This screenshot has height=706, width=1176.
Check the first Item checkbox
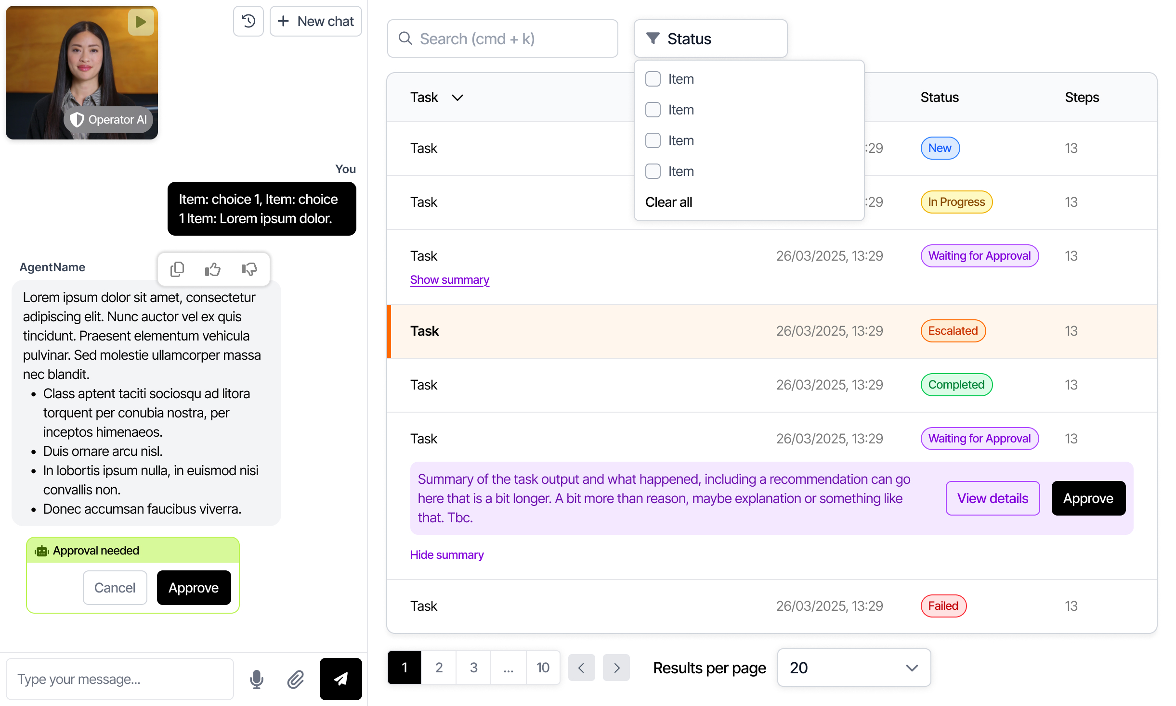click(x=653, y=79)
